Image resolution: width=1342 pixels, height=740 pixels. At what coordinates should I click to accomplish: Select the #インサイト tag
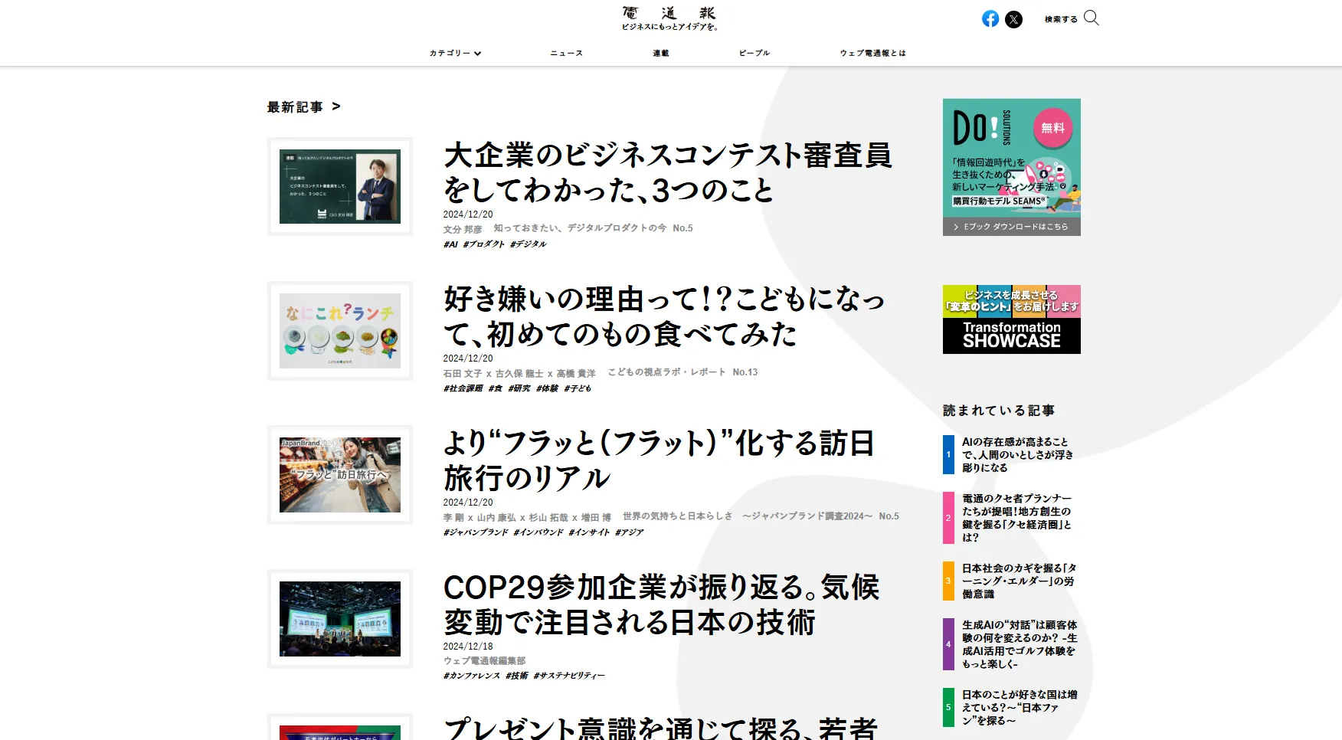click(x=590, y=532)
